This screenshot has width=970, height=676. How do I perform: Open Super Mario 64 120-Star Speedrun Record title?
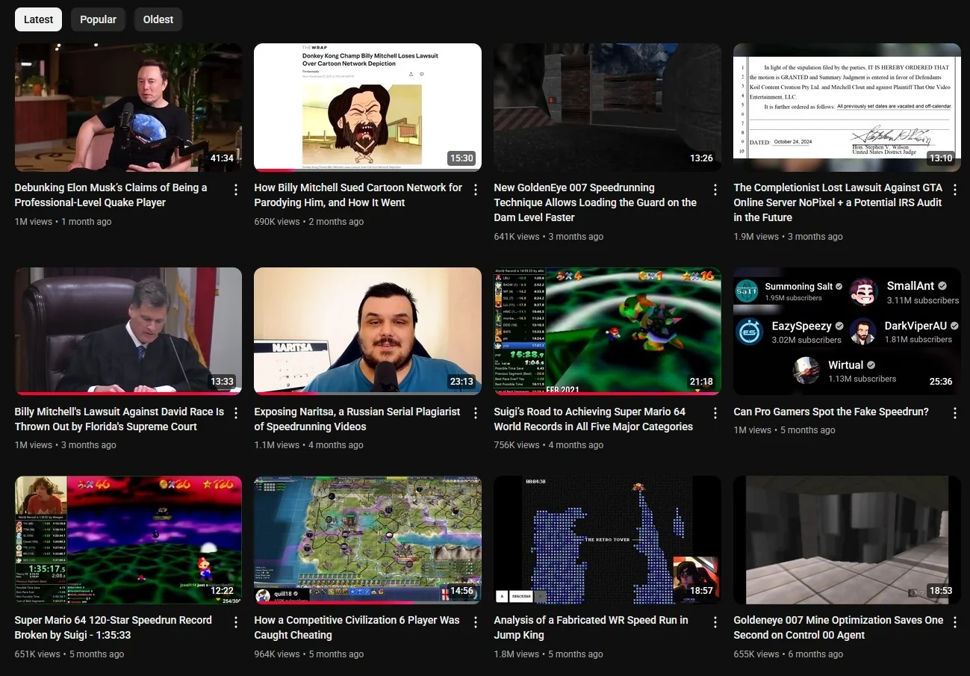114,627
